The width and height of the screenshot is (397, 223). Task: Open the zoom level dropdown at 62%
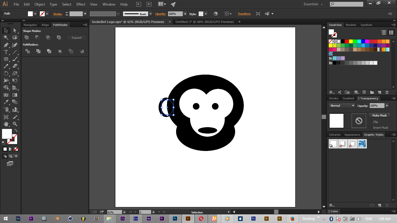pyautogui.click(x=124, y=212)
